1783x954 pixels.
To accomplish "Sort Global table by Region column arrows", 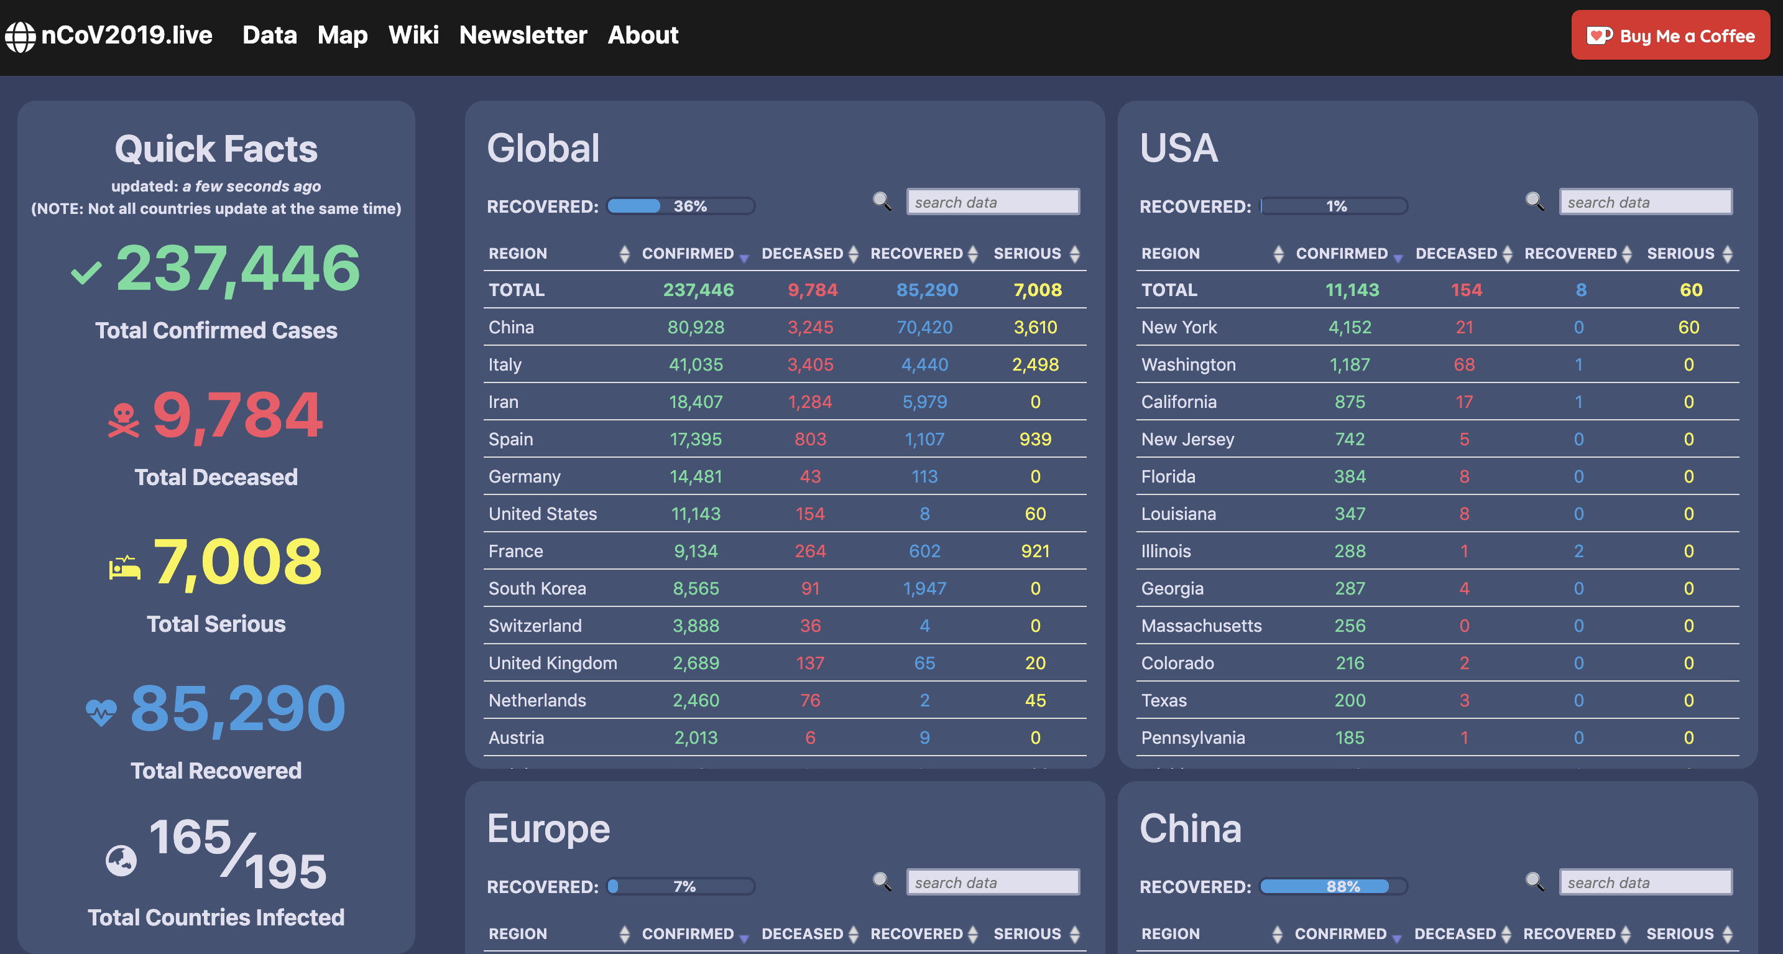I will 624,254.
